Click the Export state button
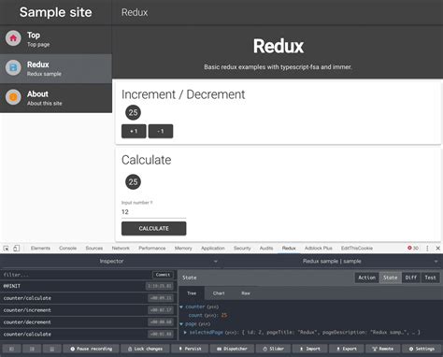The height and width of the screenshot is (357, 443). pos(346,349)
